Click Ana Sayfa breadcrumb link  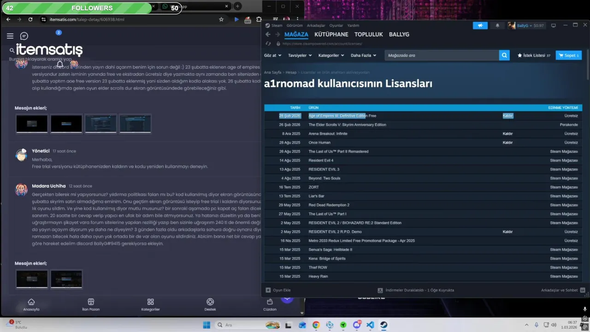(272, 72)
